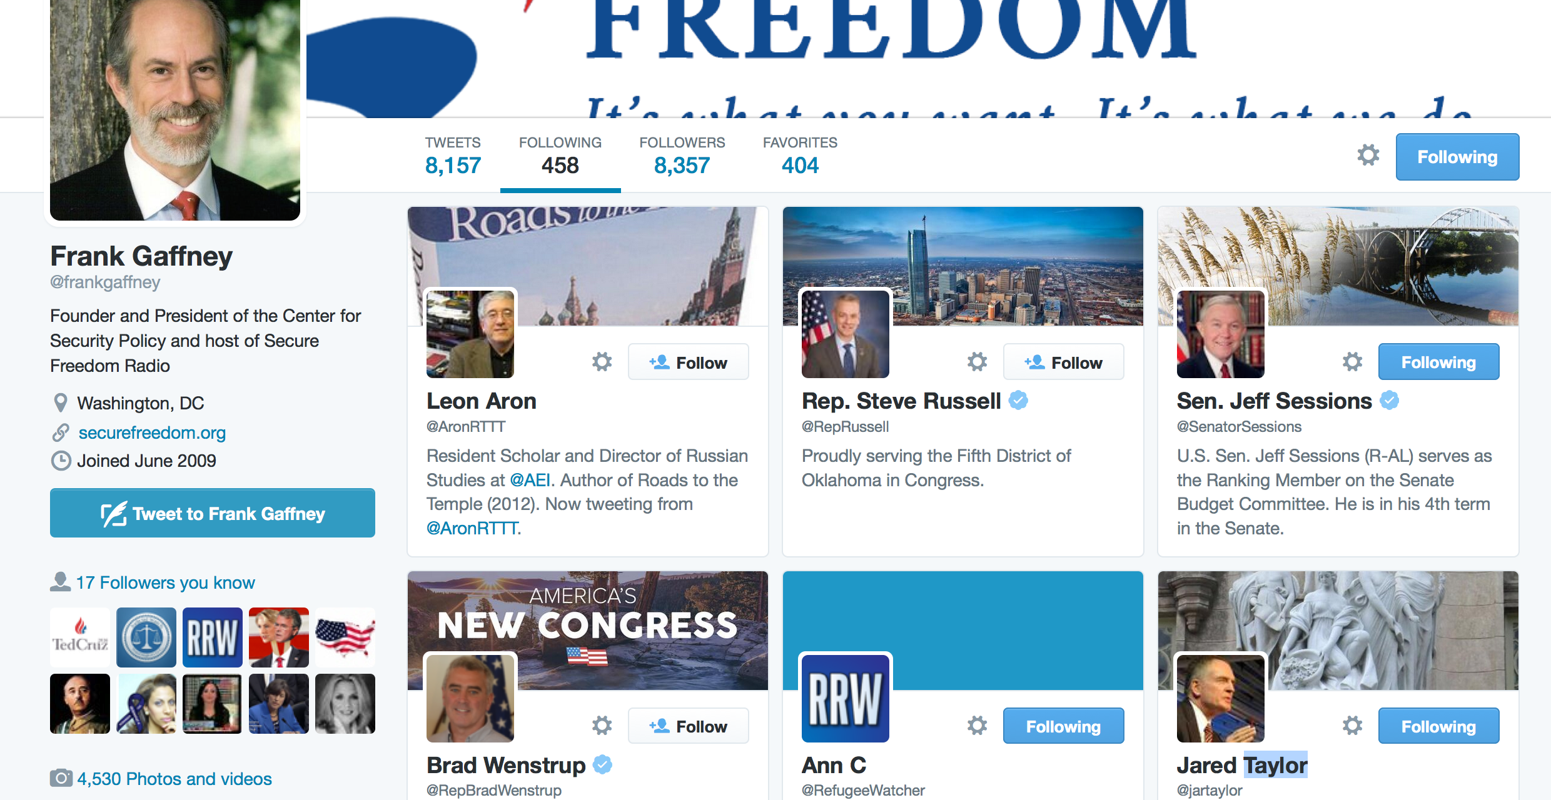Screen dimensions: 1551x800
Task: Click the 17 Followers you know link
Action: tap(165, 582)
